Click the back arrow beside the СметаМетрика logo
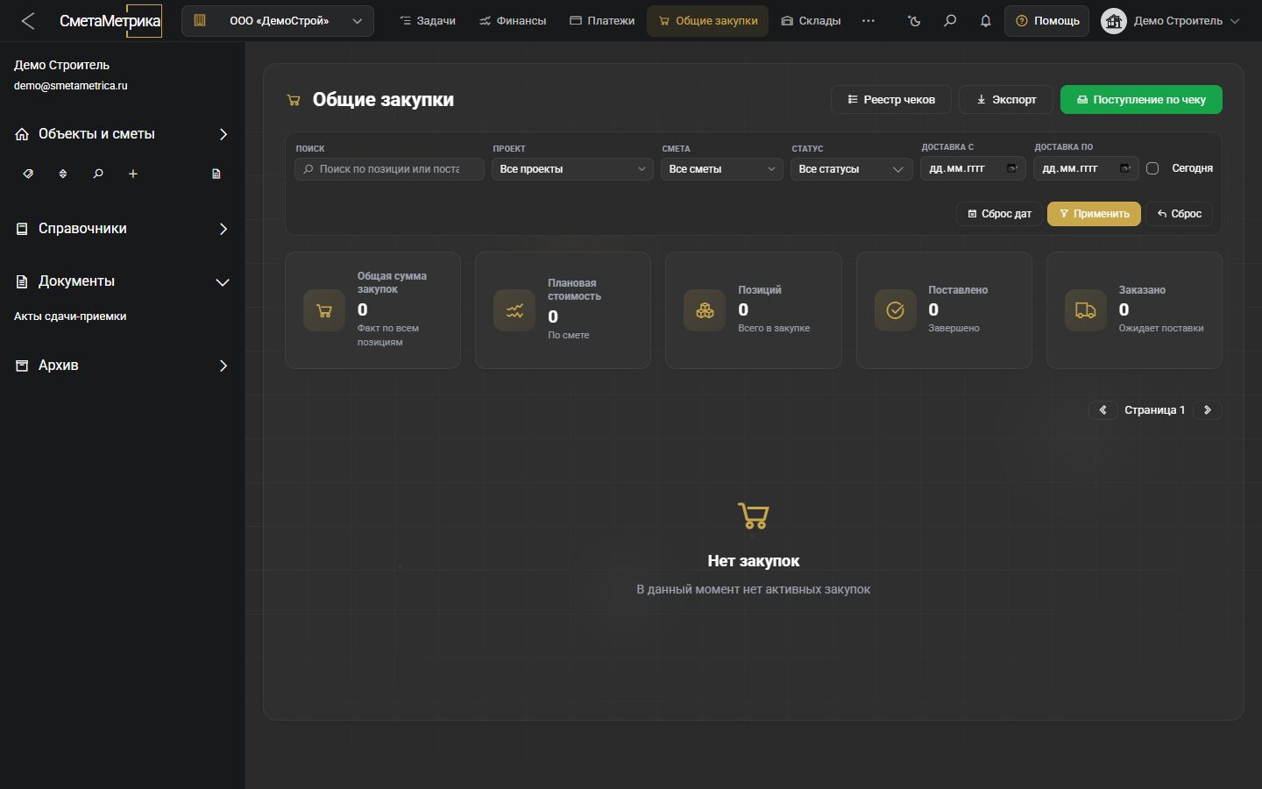 (28, 20)
